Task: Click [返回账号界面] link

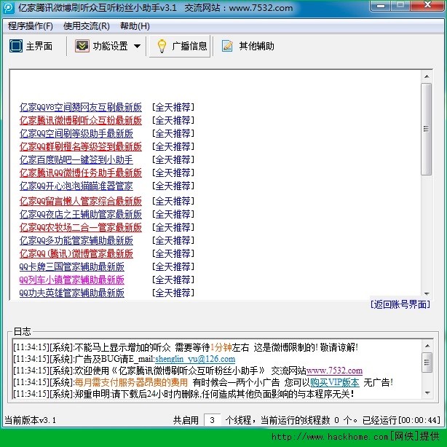Action: (x=400, y=305)
